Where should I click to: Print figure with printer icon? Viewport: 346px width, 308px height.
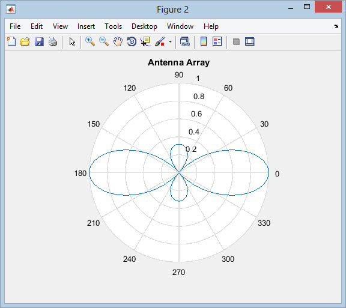pos(53,41)
